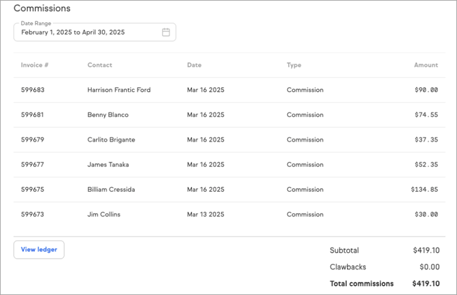Select contact Harrison Frantic Ford

point(118,90)
